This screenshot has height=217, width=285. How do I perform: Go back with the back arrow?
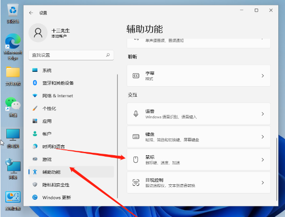31,13
